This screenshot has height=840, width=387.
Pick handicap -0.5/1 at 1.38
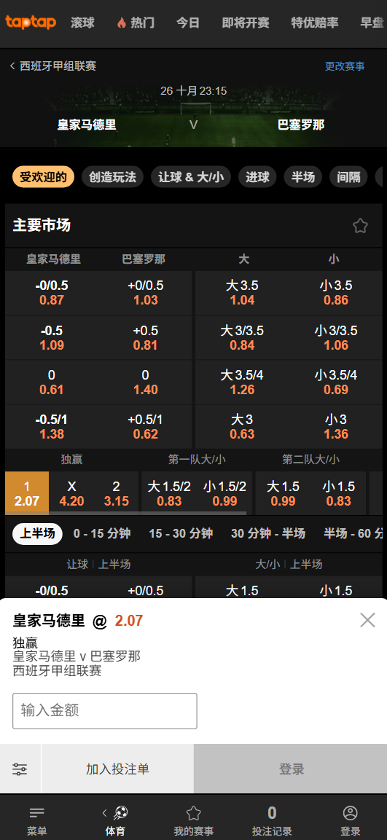[x=52, y=427]
